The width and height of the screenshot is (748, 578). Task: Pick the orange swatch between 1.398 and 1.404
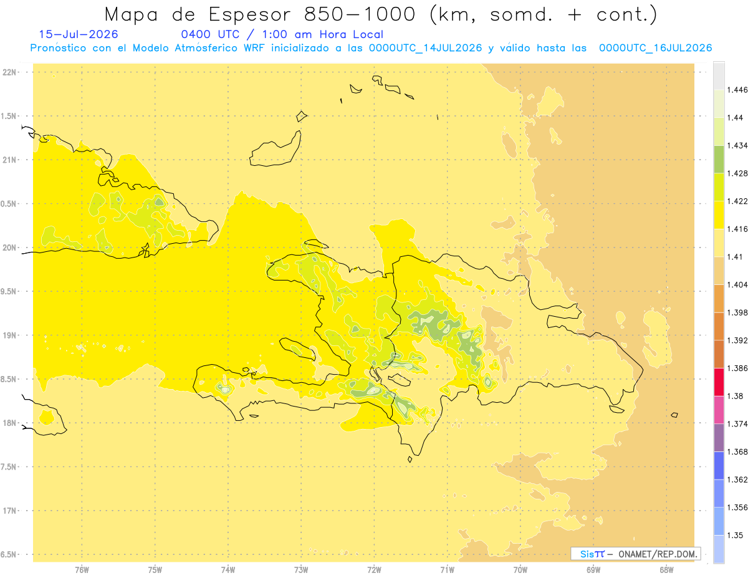click(719, 299)
